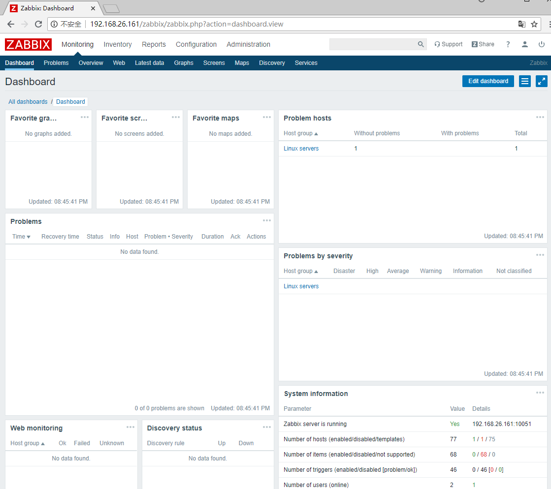Open the Linux servers link in Problem hosts
This screenshot has height=489, width=551.
point(301,148)
